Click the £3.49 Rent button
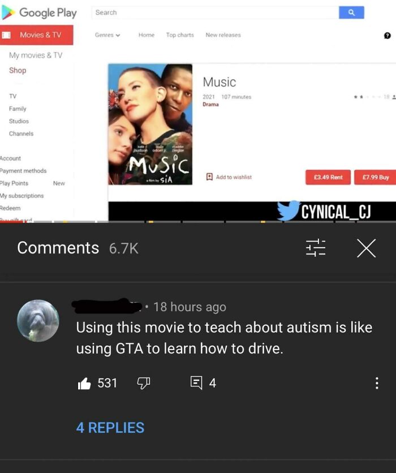The height and width of the screenshot is (473, 396). tap(328, 178)
